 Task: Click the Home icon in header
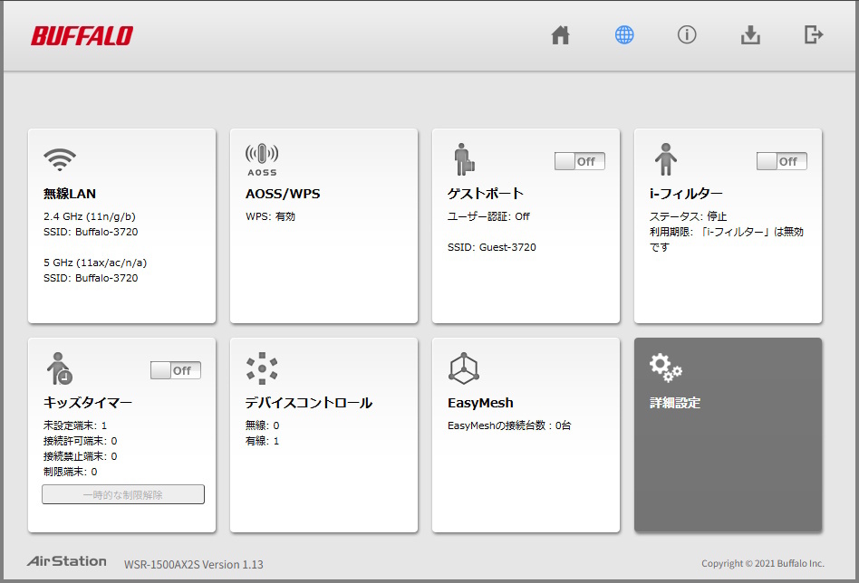point(561,35)
